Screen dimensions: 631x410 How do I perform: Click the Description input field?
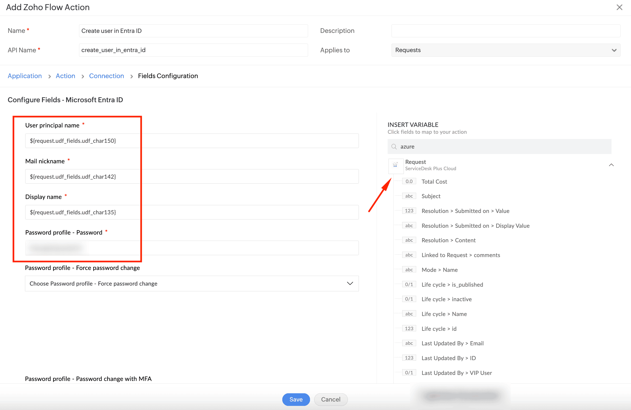point(506,31)
